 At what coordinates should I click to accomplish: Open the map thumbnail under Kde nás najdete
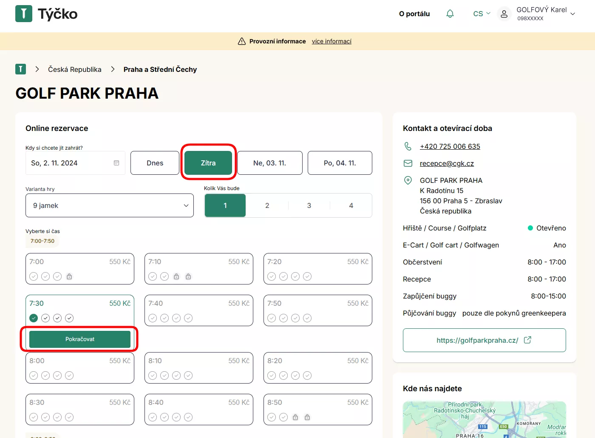[484, 420]
